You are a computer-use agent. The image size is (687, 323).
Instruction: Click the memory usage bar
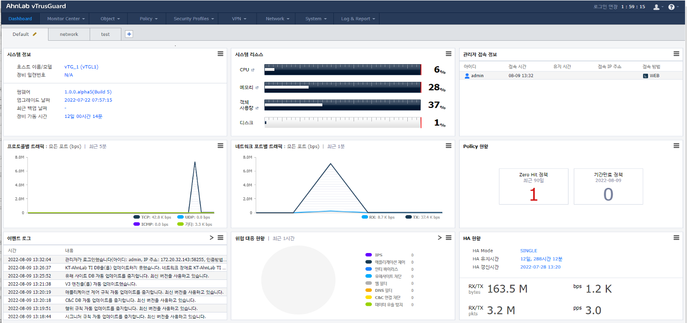pyautogui.click(x=343, y=87)
